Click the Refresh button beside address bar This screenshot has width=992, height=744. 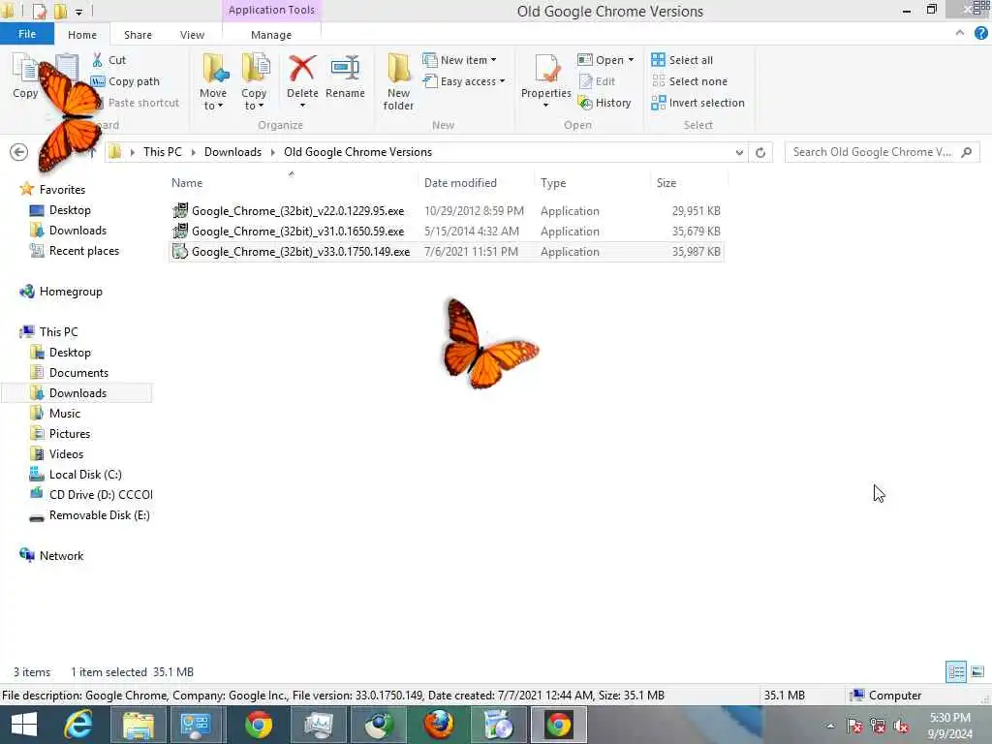point(760,152)
